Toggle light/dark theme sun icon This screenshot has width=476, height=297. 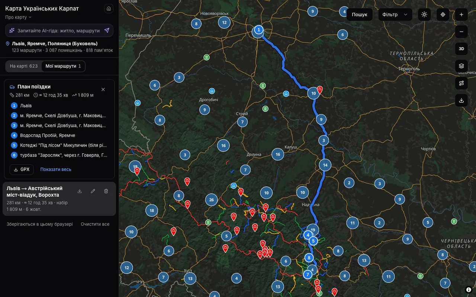[424, 14]
